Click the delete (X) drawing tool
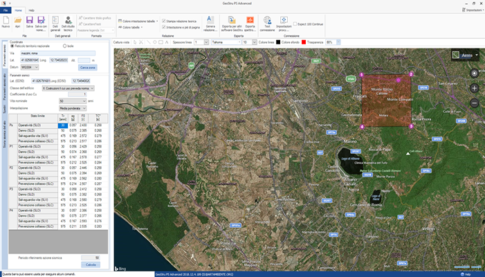The height and width of the screenshot is (277, 485). coord(141,42)
